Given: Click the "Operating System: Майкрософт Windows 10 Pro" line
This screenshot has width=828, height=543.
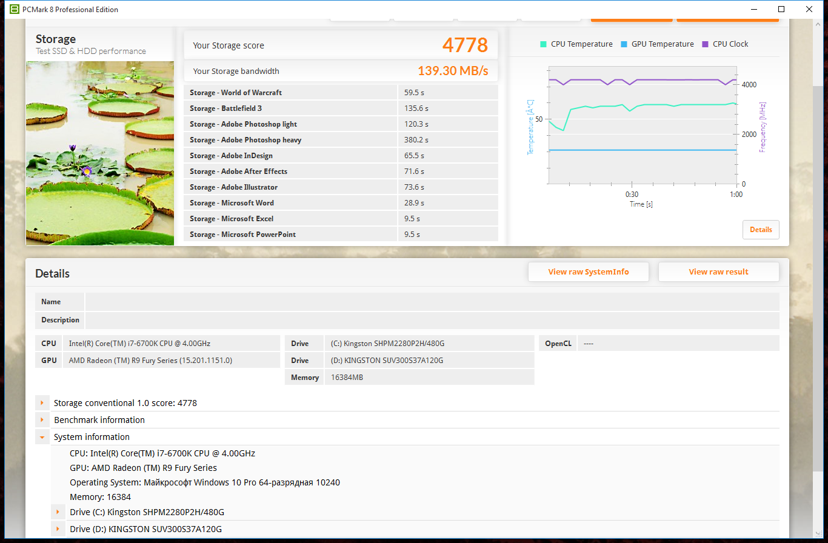Looking at the screenshot, I should (205, 483).
